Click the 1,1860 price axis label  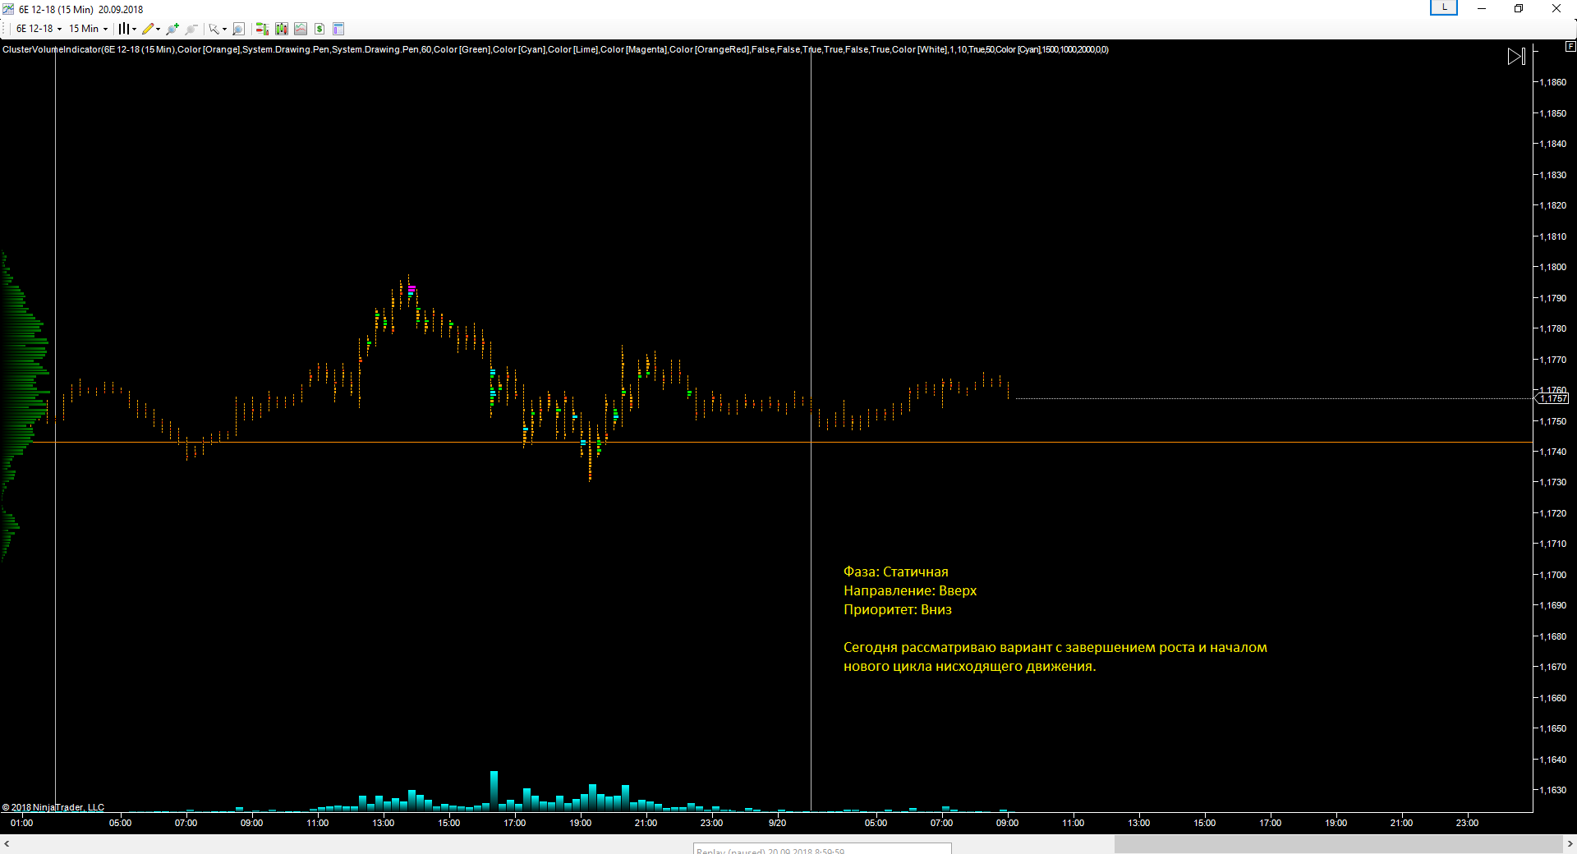pos(1552,82)
